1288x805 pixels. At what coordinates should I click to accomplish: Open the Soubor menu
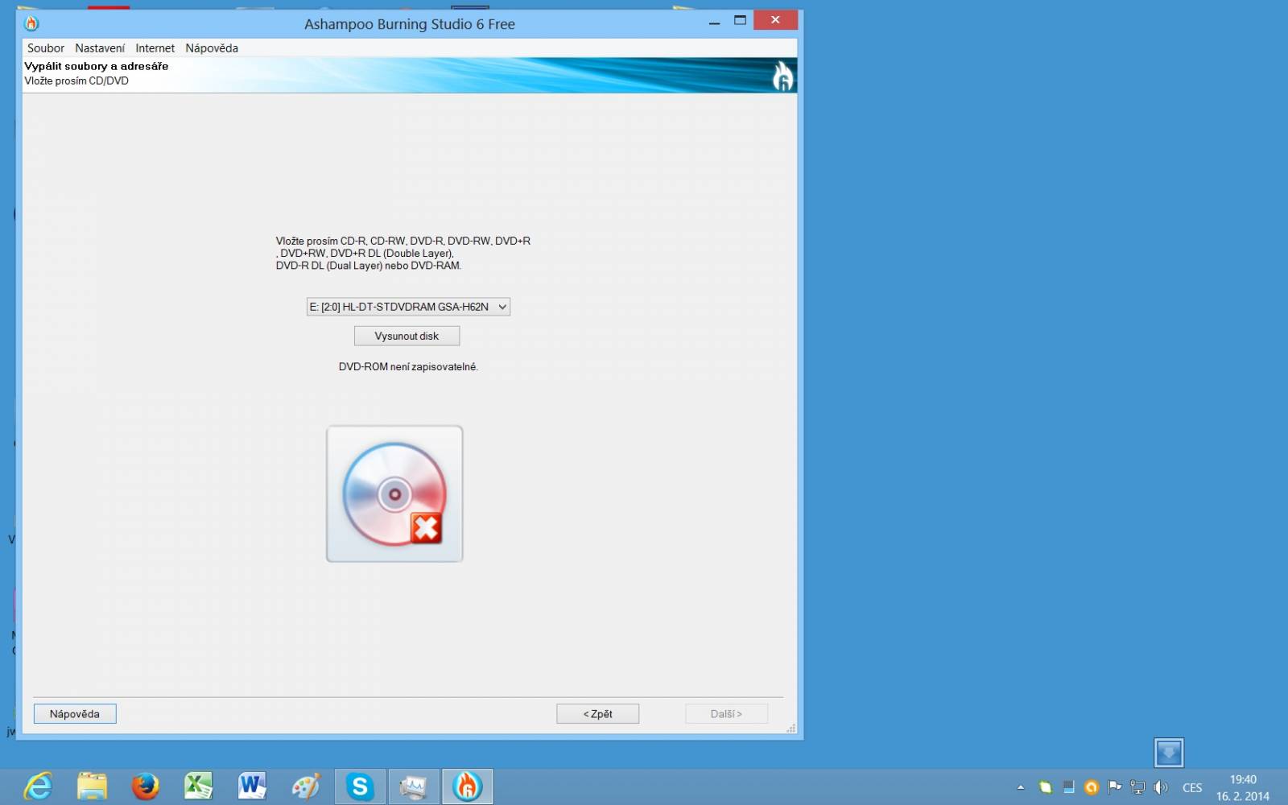tap(46, 48)
